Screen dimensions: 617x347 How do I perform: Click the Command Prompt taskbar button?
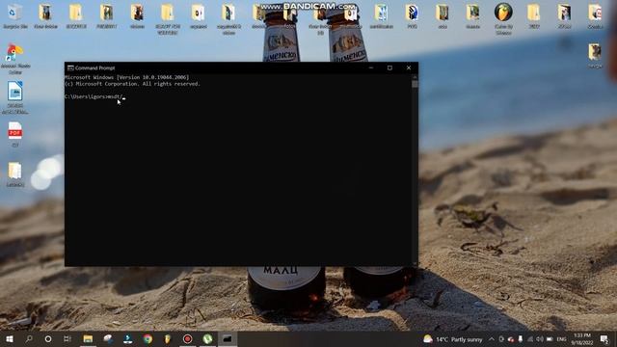228,338
